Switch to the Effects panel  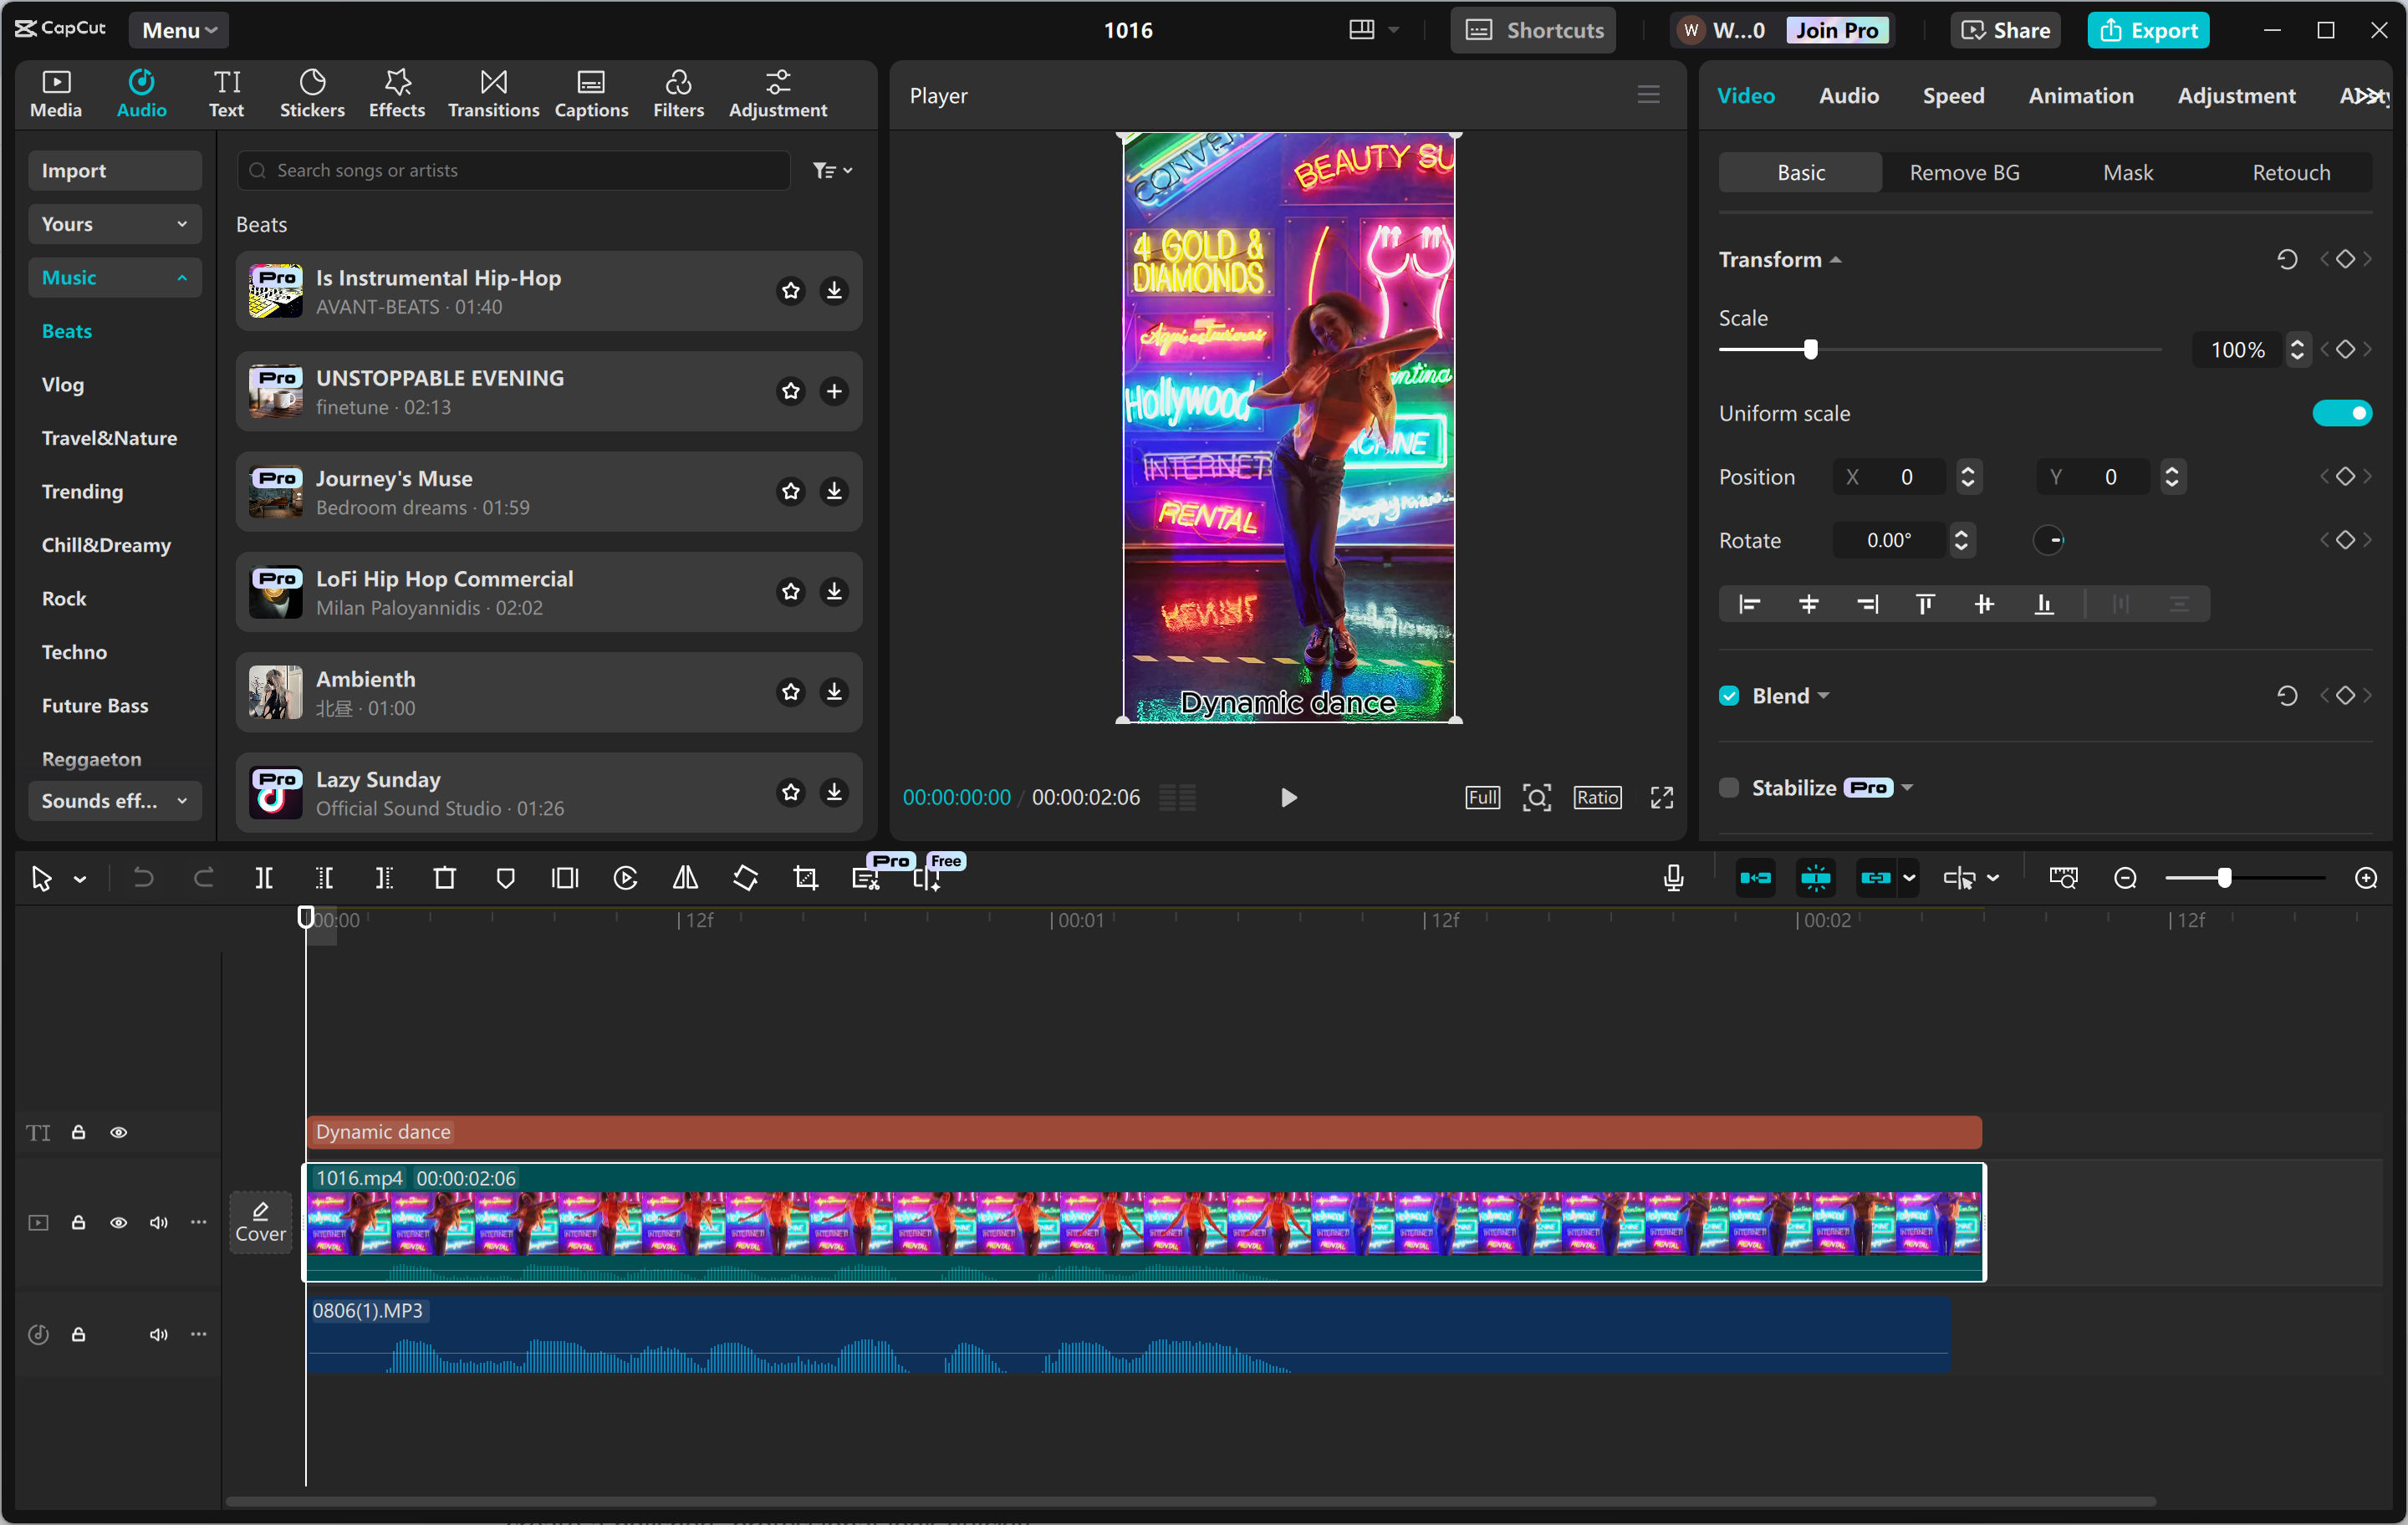tap(396, 93)
